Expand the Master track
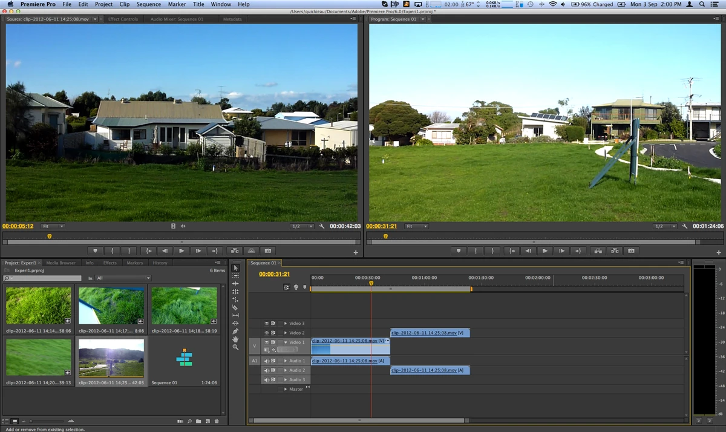726x432 pixels. (286, 389)
